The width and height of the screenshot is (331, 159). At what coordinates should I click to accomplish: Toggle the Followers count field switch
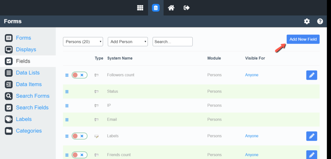pyautogui.click(x=80, y=75)
